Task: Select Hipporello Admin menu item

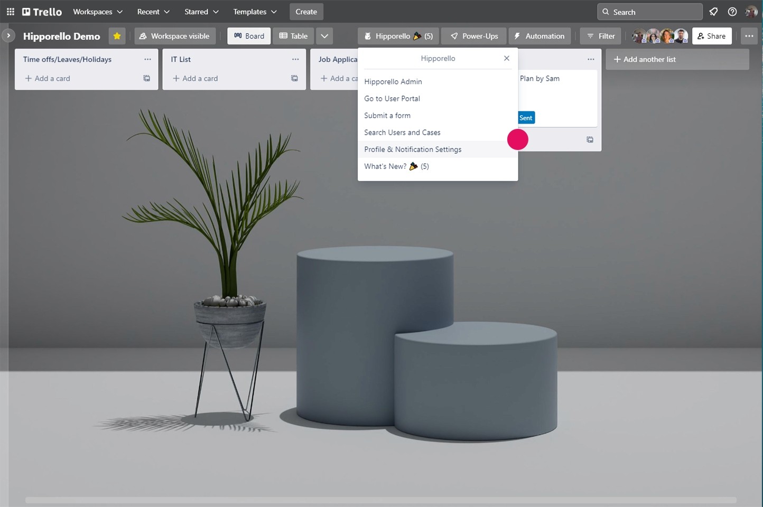Action: (438, 81)
